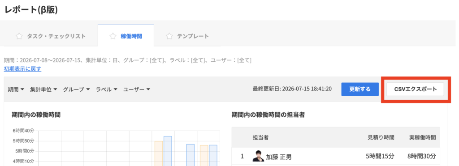This screenshot has width=459, height=166.
Task: Click the 担当者 column header
Action: [x=261, y=137]
